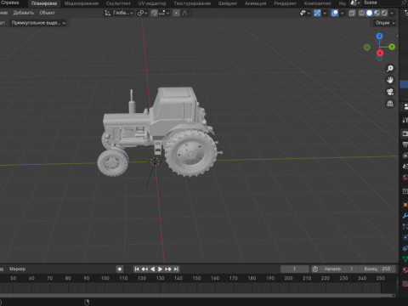The height and width of the screenshot is (306, 408).
Task: Switch to the Текстурирование workspace tab
Action: tap(192, 3)
